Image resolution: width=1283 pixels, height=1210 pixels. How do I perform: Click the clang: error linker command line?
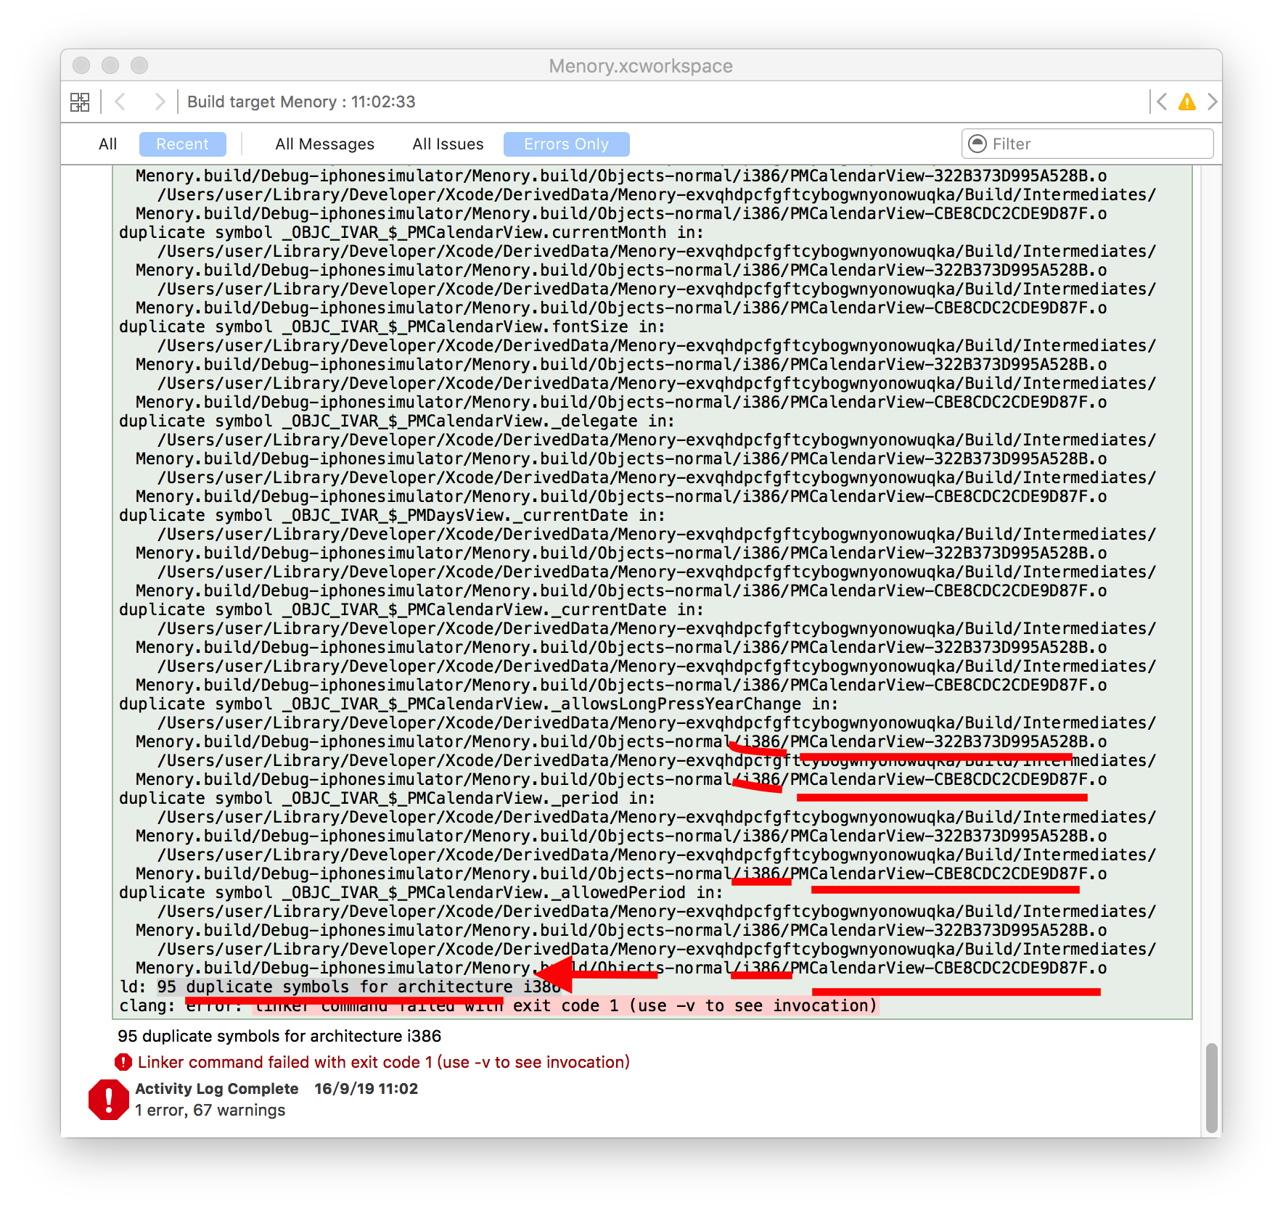pos(499,1005)
